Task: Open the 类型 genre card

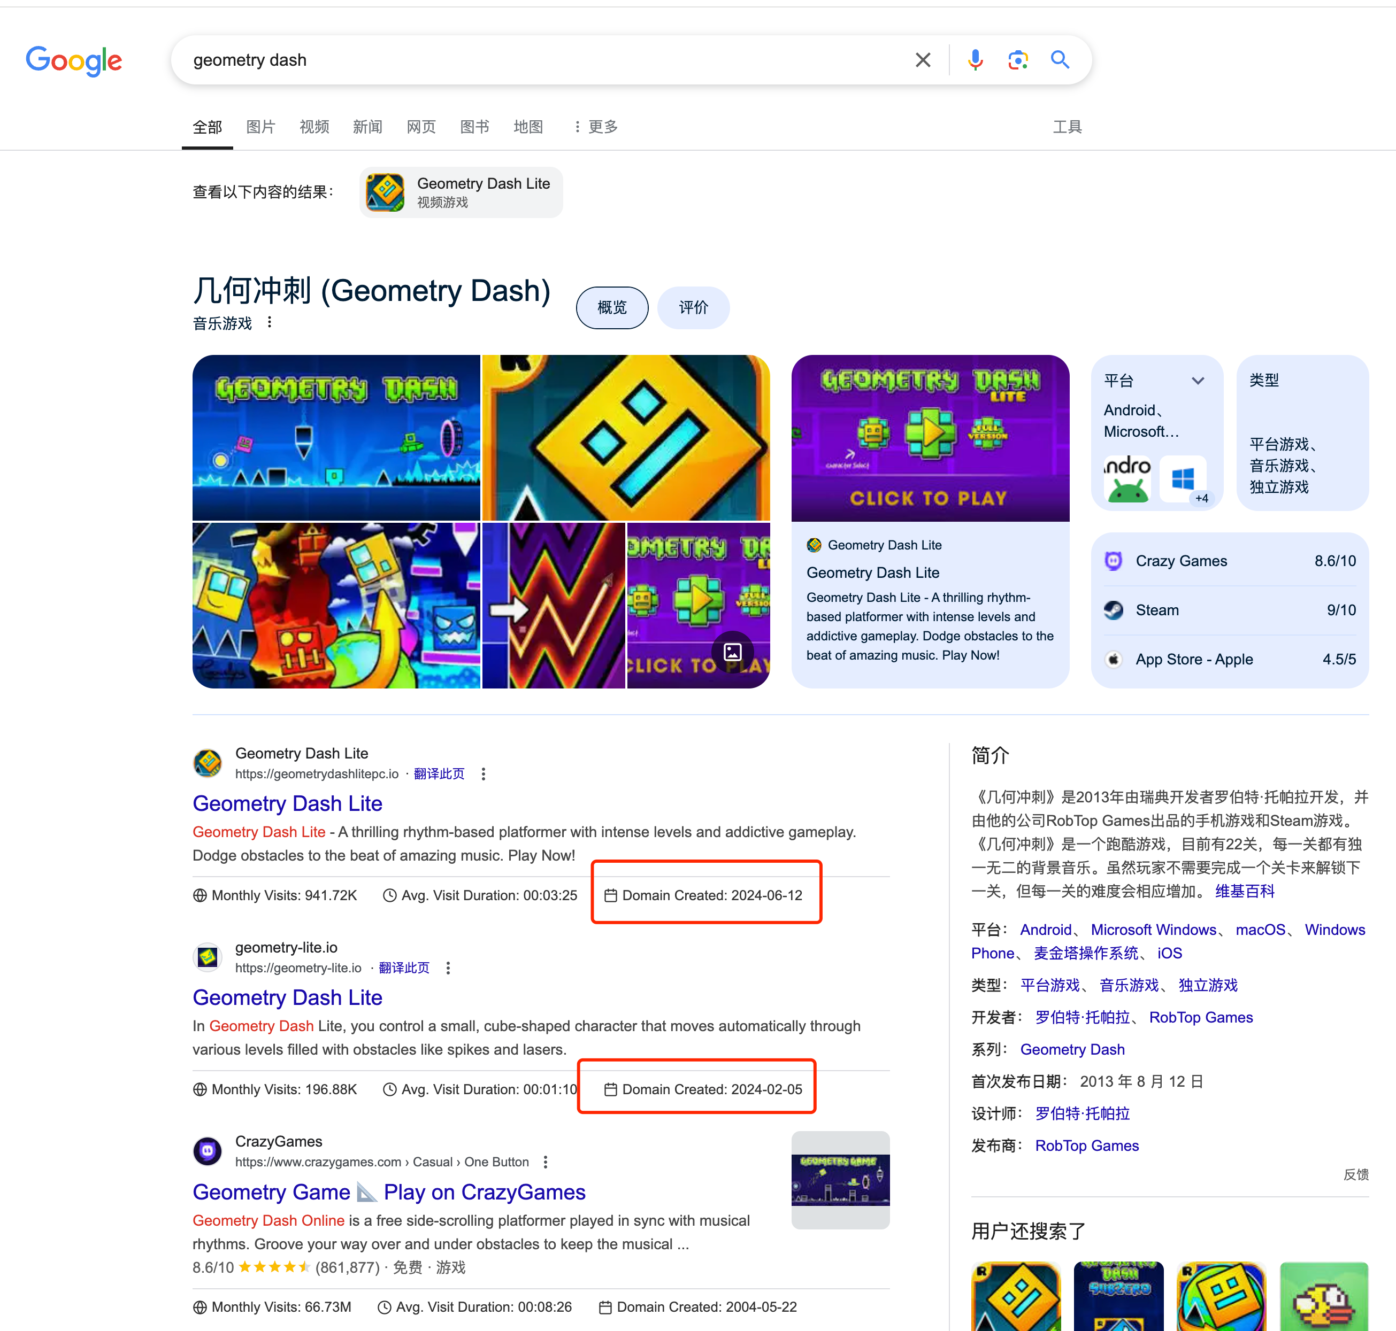Action: pyautogui.click(x=1302, y=433)
